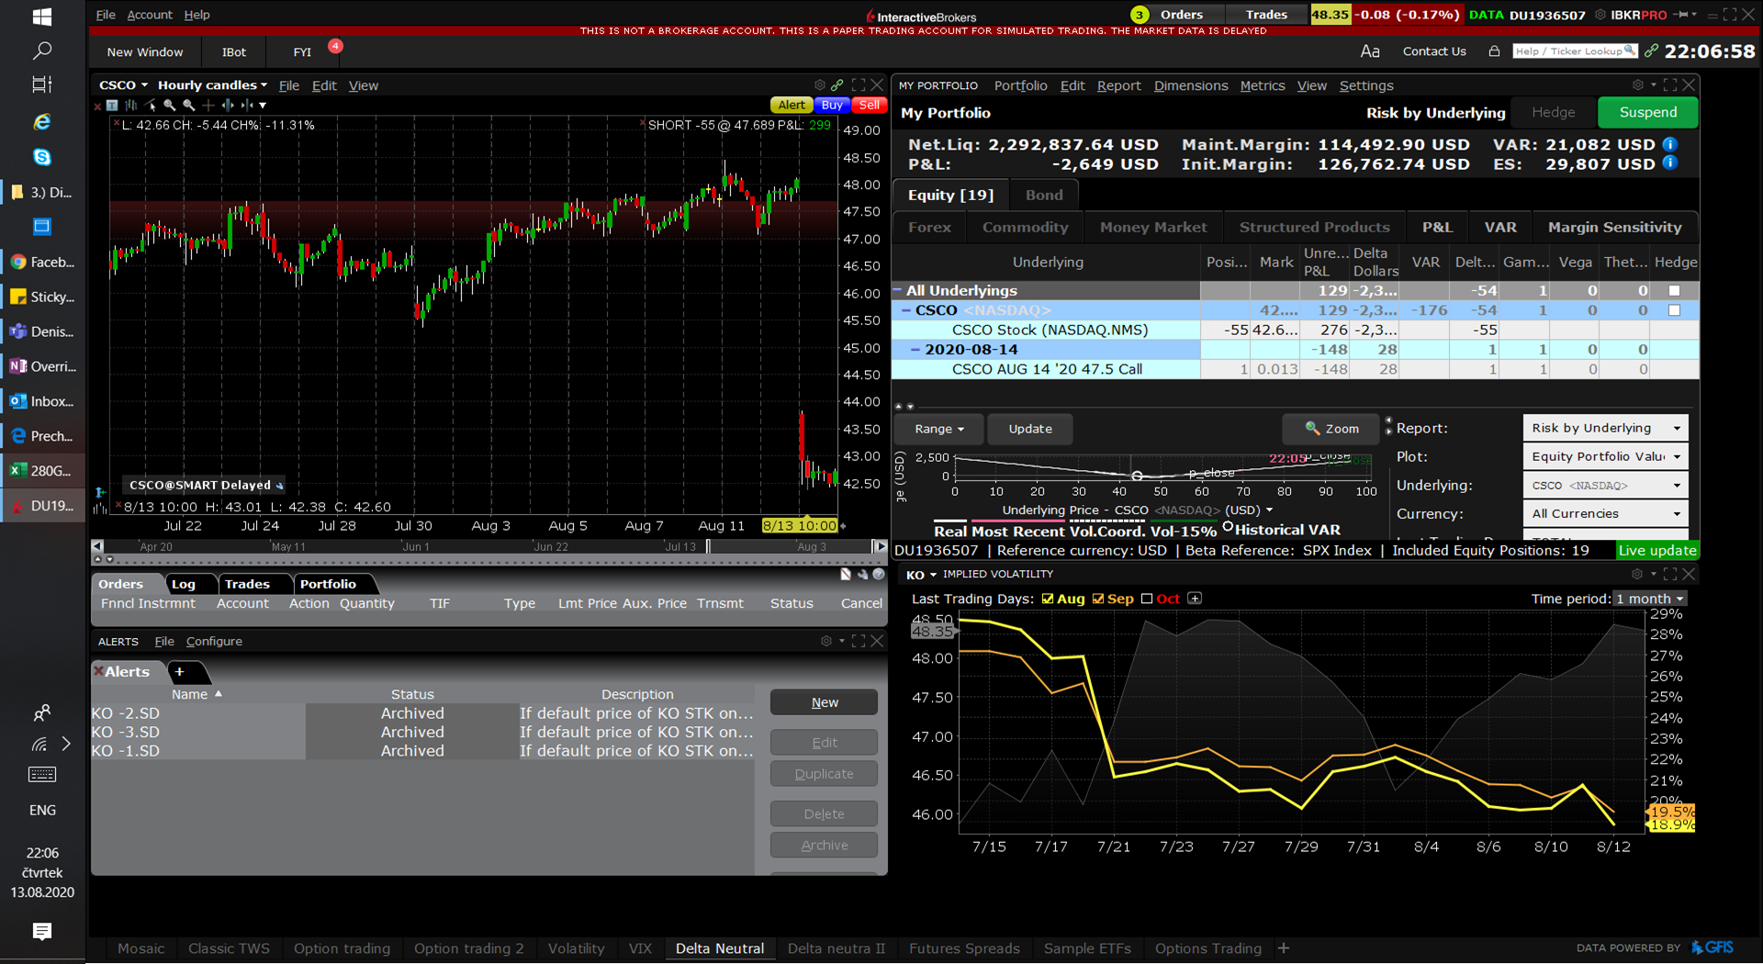Enable the Oct trading day checkbox
The image size is (1763, 964).
click(1147, 599)
